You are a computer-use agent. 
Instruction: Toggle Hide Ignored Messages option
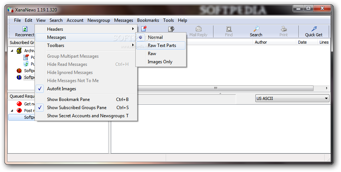pos(86,72)
